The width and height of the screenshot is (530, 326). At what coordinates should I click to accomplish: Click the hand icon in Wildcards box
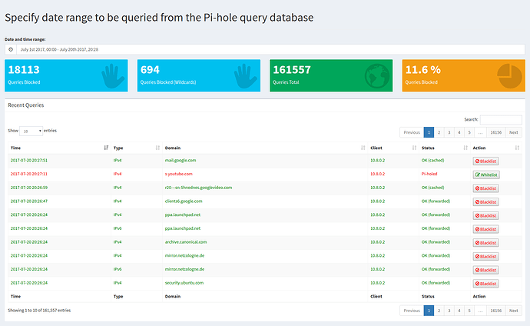(246, 75)
